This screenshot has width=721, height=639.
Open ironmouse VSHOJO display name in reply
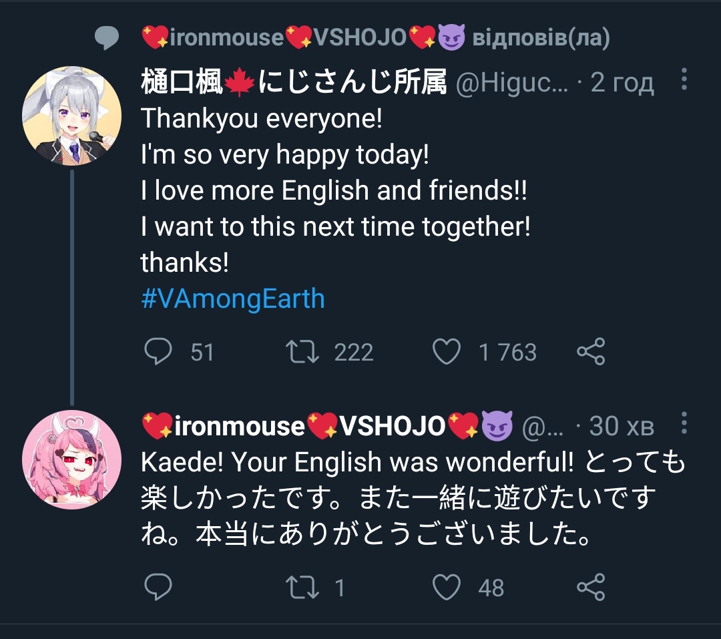click(327, 426)
